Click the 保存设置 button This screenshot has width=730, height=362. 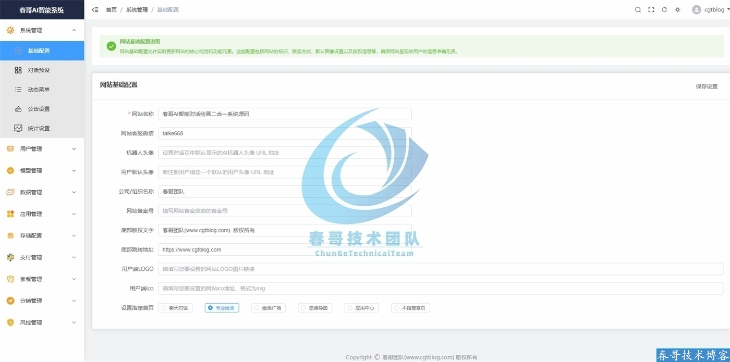[x=706, y=86]
